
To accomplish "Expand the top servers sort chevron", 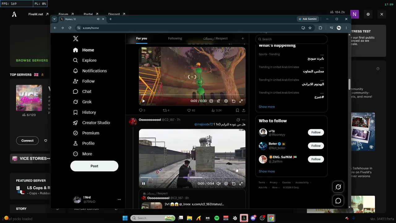I will (42, 75).
